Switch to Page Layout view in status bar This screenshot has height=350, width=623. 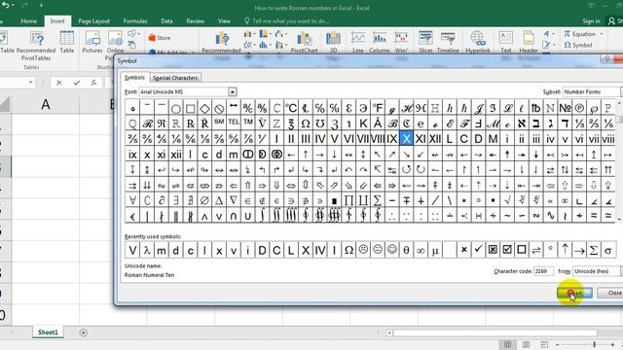(x=526, y=344)
